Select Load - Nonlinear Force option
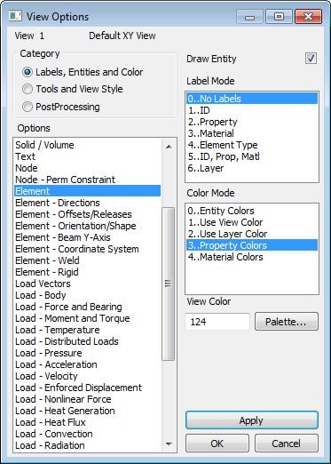This screenshot has width=331, height=464. coord(88,399)
